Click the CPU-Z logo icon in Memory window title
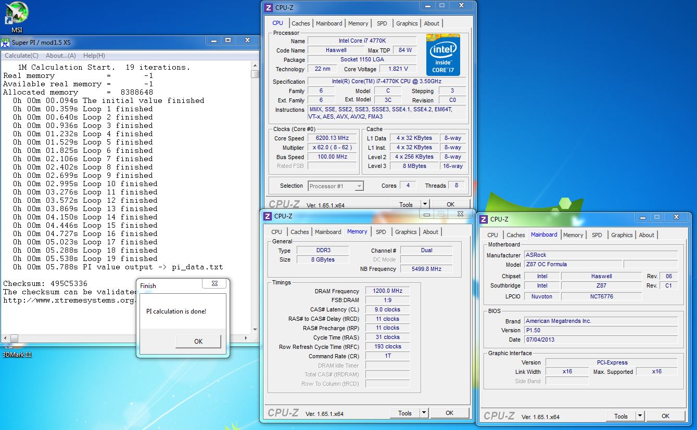 267,216
